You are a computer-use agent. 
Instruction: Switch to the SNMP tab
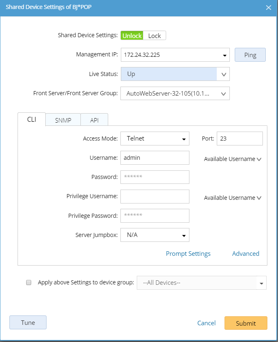[63, 120]
